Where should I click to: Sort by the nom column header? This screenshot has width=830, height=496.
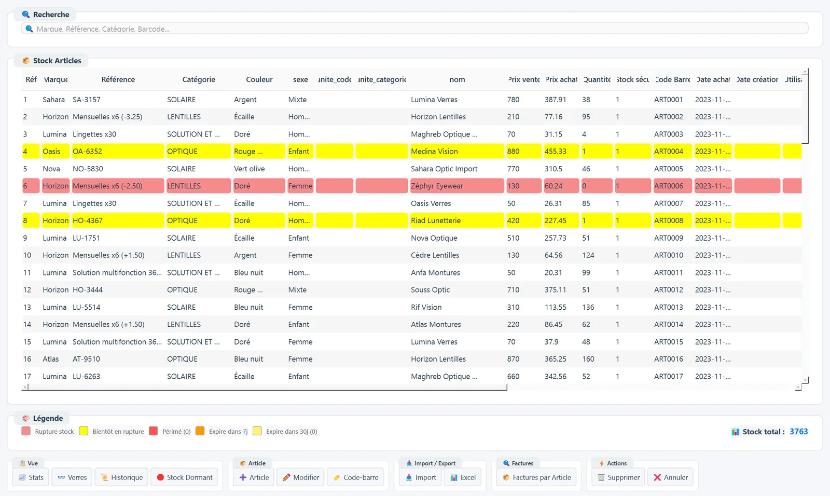point(457,79)
